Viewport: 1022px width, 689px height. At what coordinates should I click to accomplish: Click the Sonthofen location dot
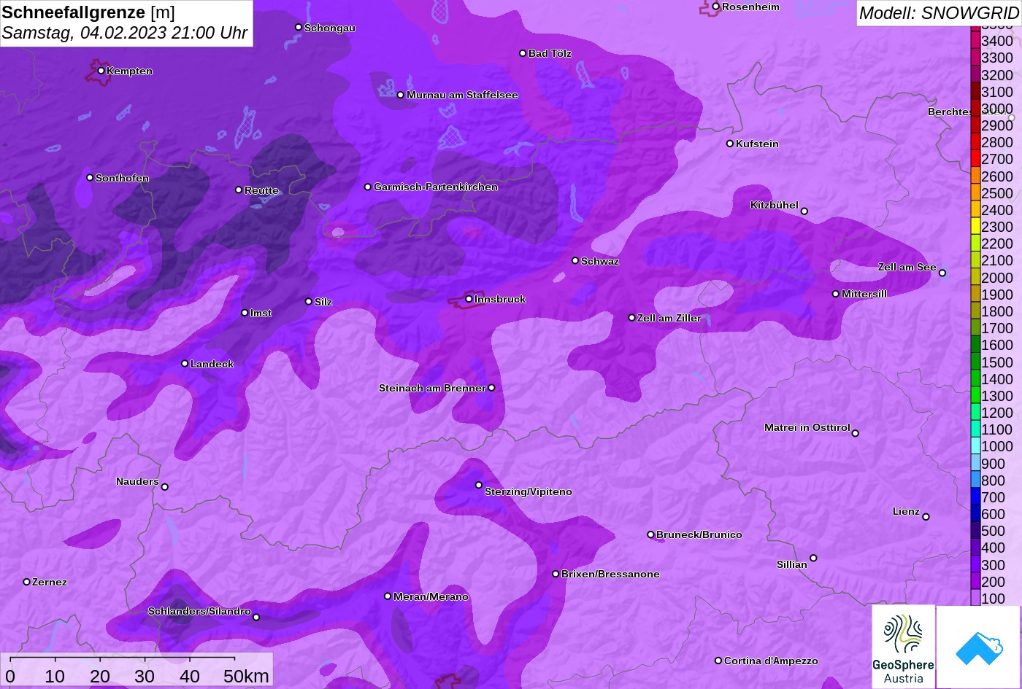(90, 177)
